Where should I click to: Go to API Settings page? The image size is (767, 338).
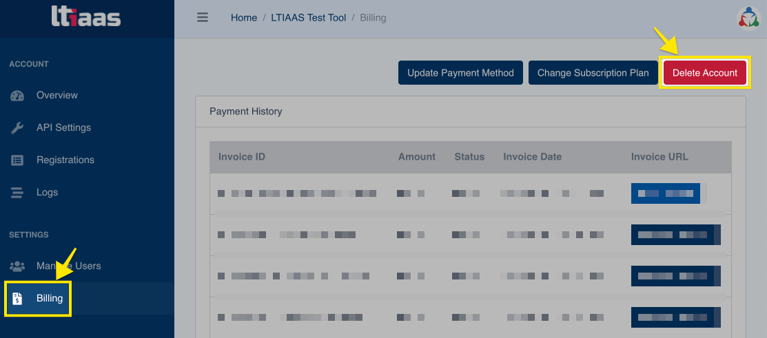click(x=63, y=128)
